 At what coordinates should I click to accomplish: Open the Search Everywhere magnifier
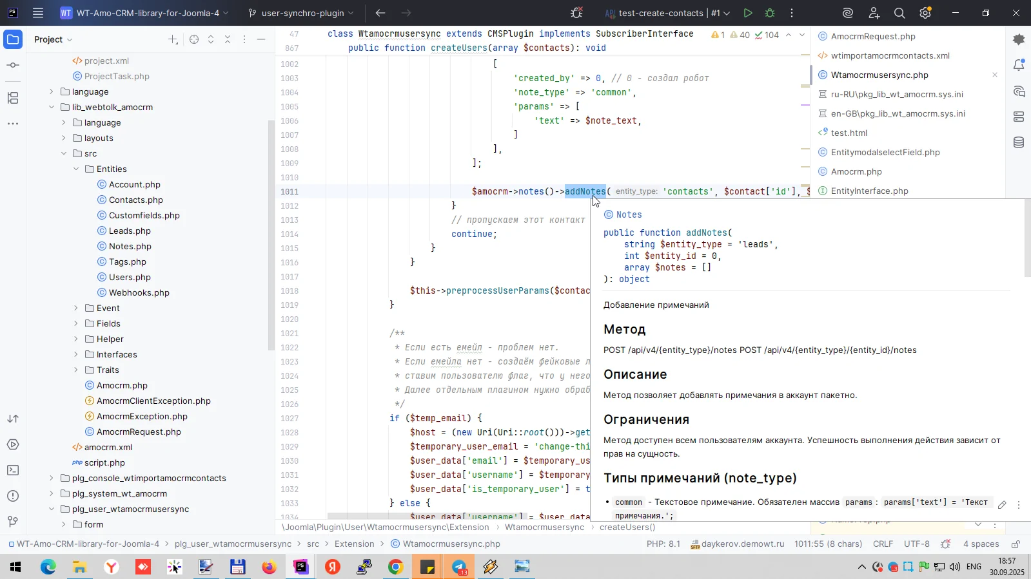coord(899,13)
